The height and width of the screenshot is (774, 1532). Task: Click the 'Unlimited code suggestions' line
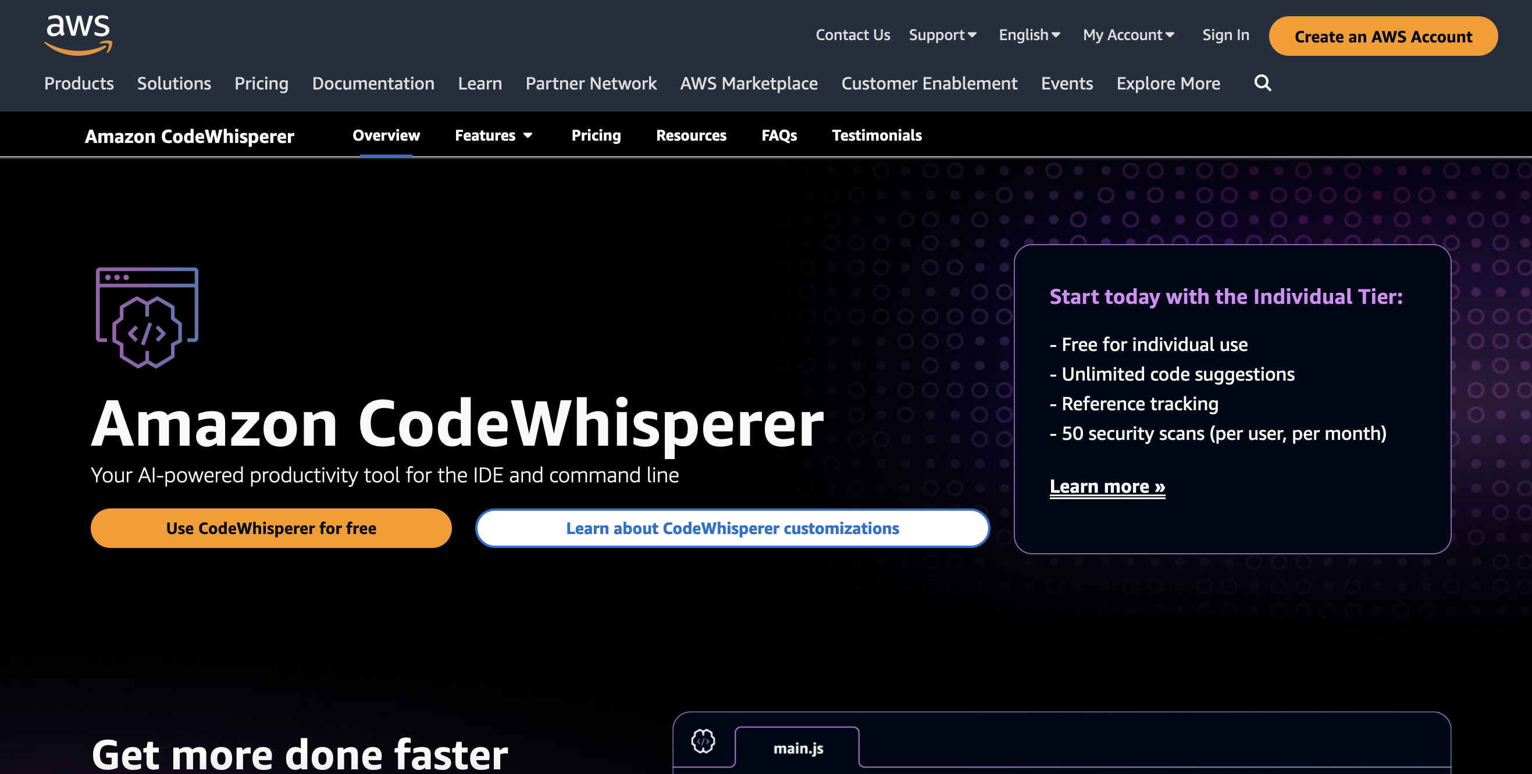point(1172,374)
